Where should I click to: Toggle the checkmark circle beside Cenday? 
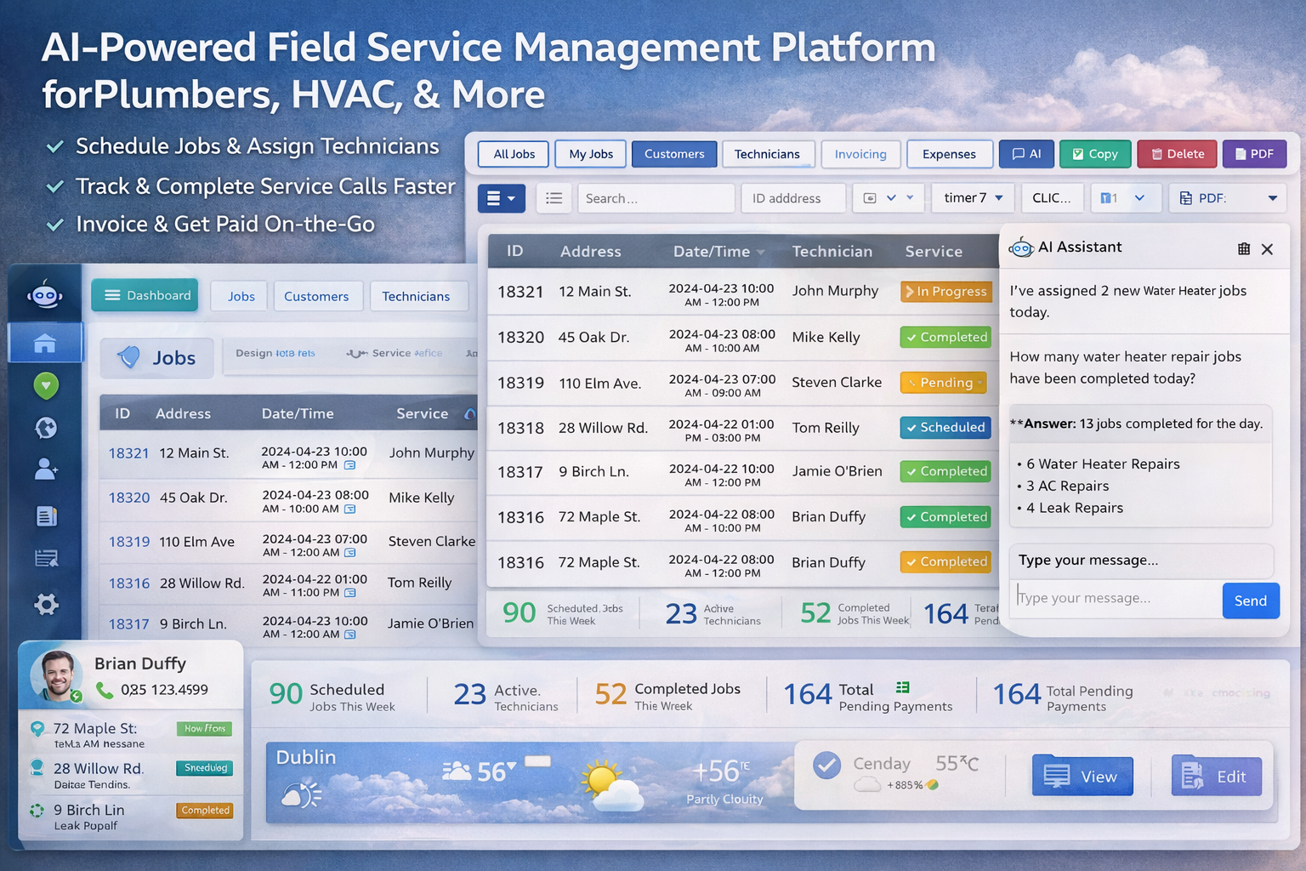pyautogui.click(x=826, y=765)
